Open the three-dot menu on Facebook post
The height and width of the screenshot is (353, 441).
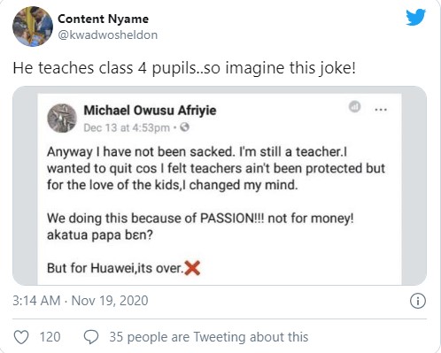pos(381,110)
